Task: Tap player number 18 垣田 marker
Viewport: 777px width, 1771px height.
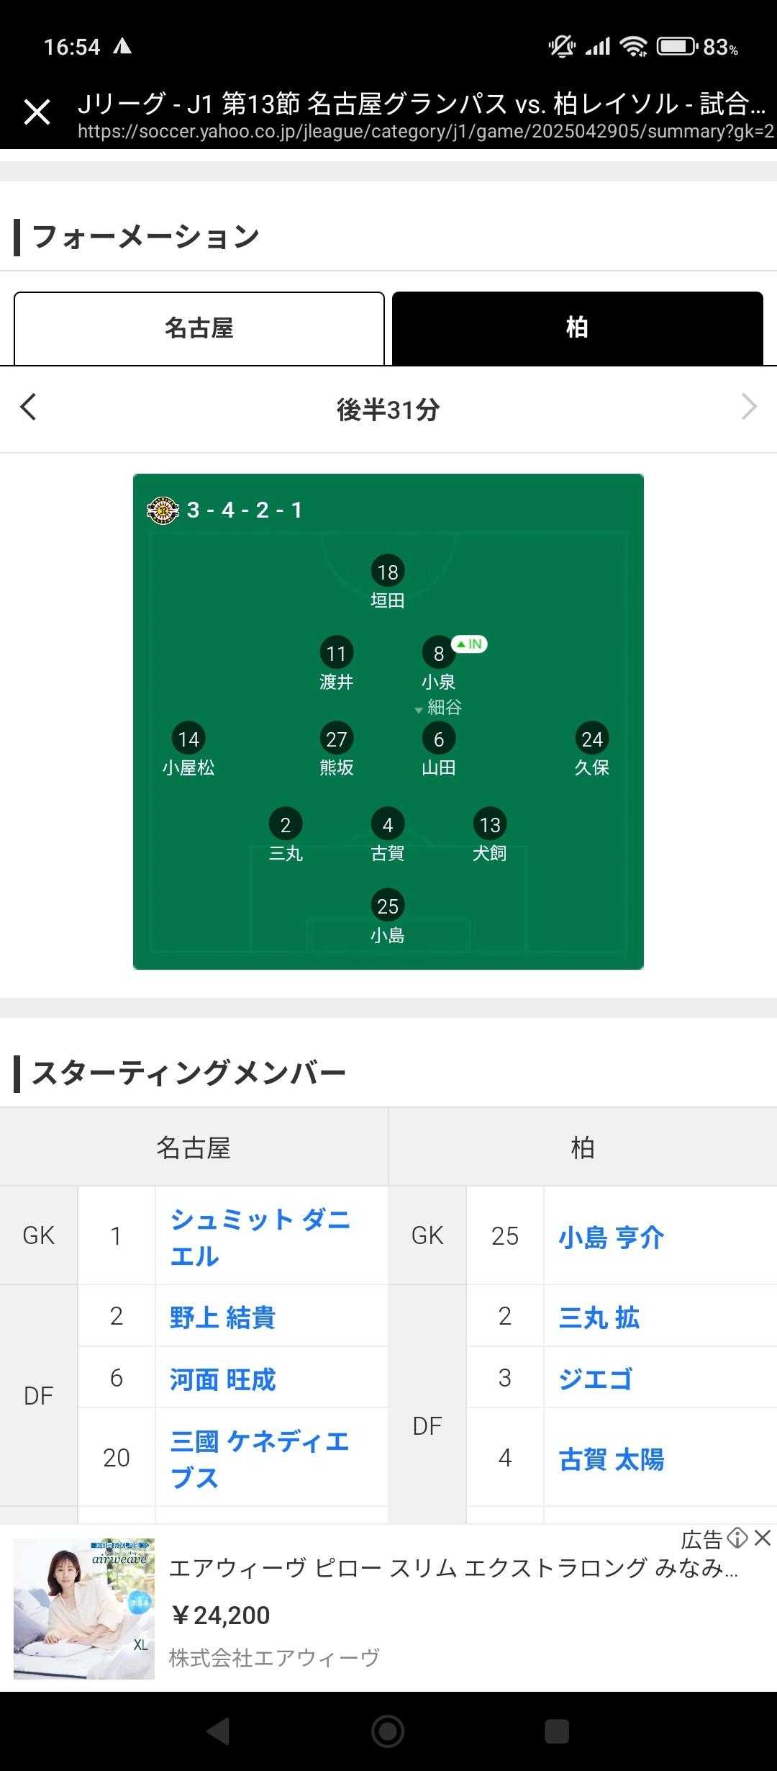Action: (388, 572)
